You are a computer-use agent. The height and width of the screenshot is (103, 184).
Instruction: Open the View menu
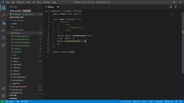[x=28, y=2]
